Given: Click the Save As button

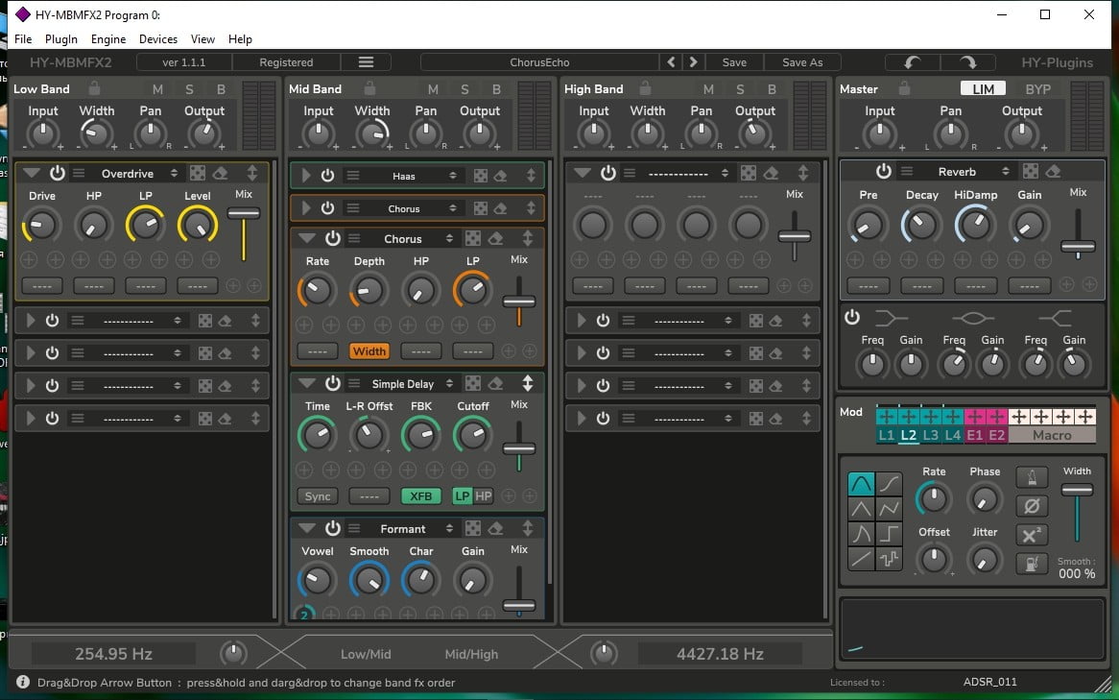Looking at the screenshot, I should point(802,62).
